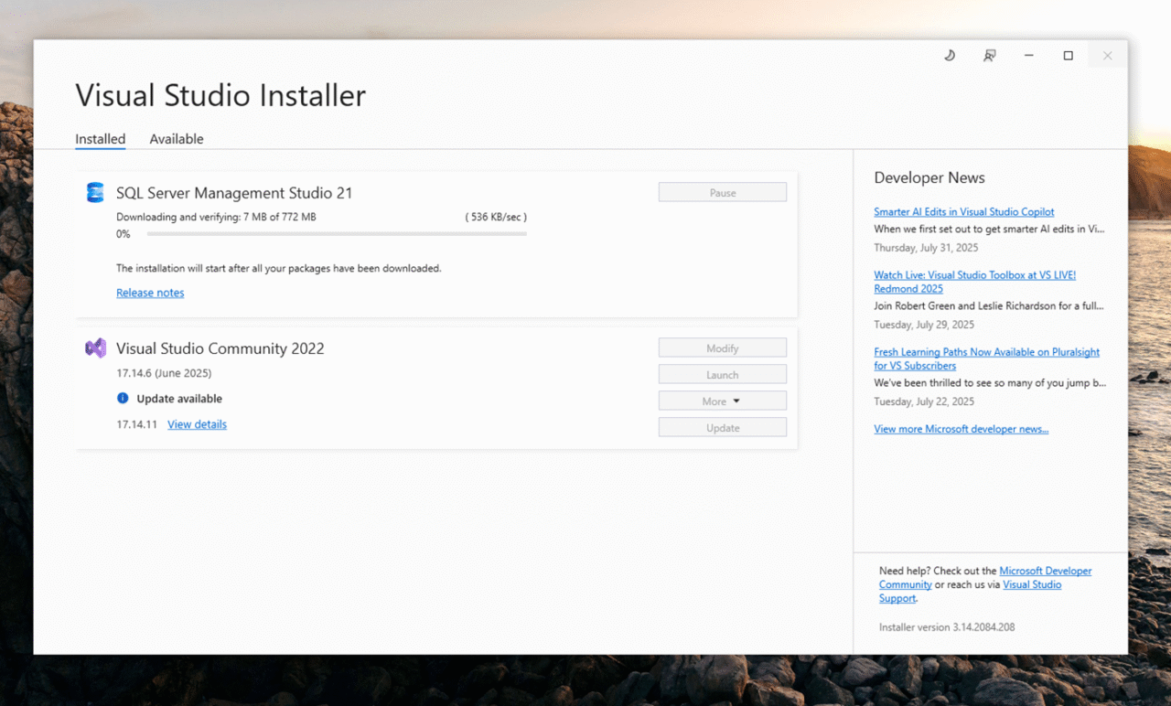Image resolution: width=1171 pixels, height=706 pixels.
Task: Click the Tuesday, July 29, 2025 date
Action: [924, 325]
